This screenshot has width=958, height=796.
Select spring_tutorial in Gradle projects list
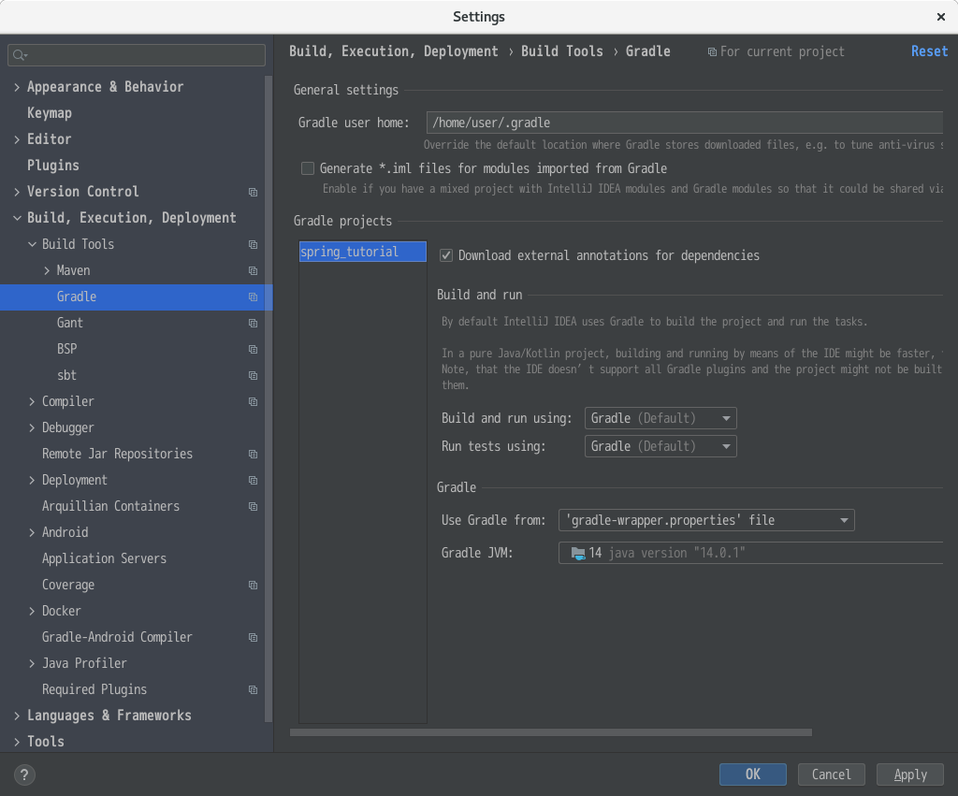[362, 252]
